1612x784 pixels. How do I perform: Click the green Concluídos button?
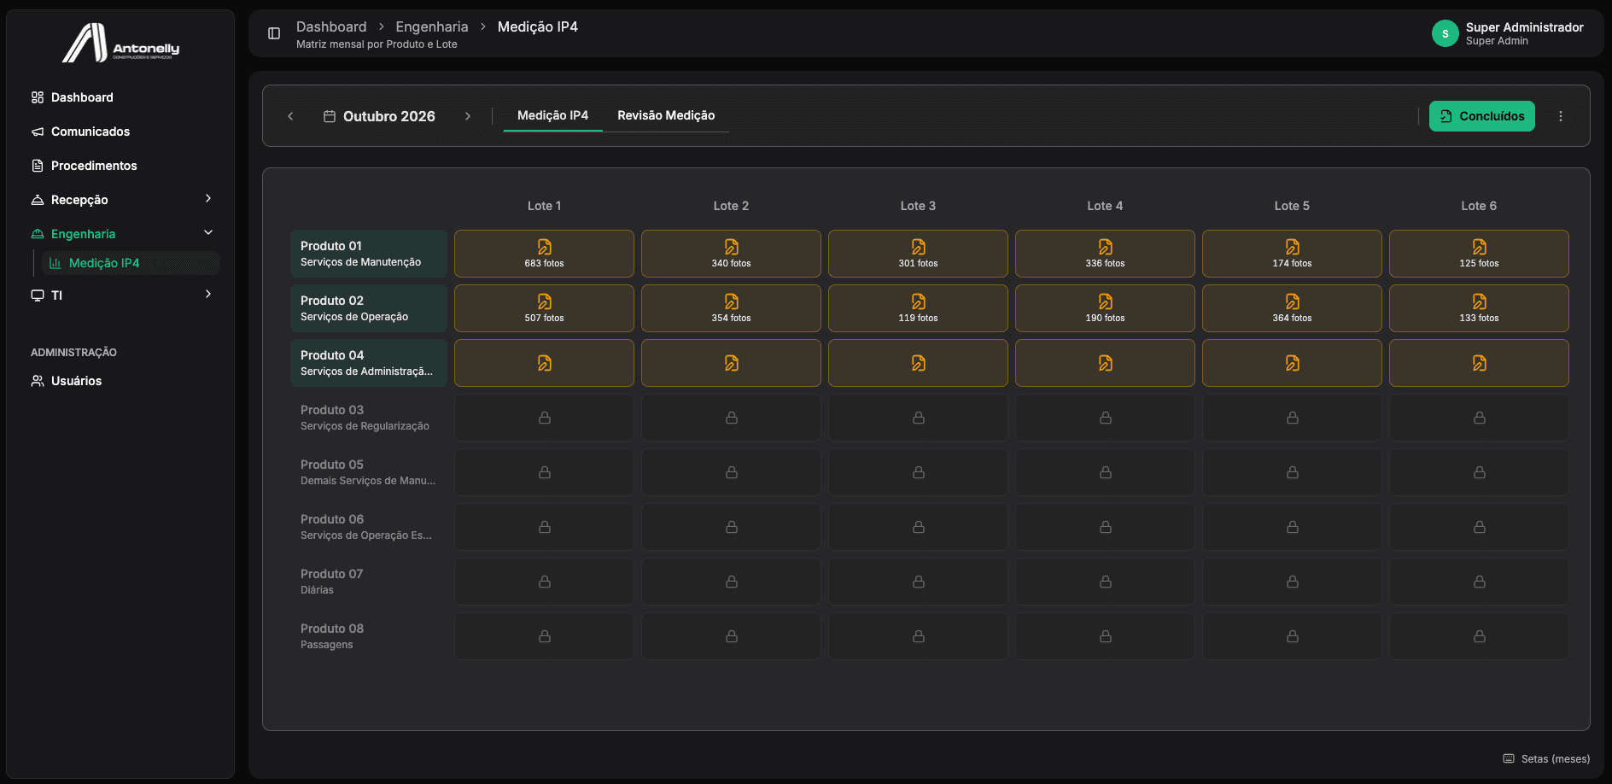click(x=1481, y=116)
